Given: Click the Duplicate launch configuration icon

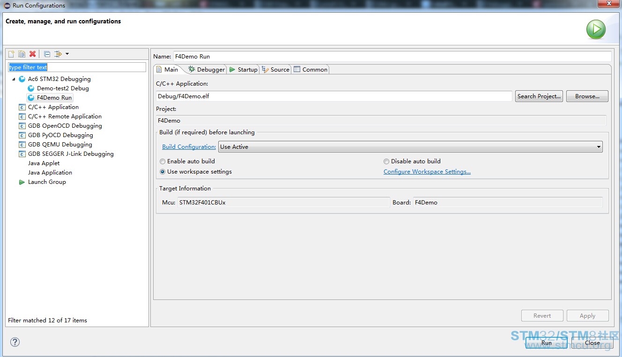Looking at the screenshot, I should tap(22, 54).
